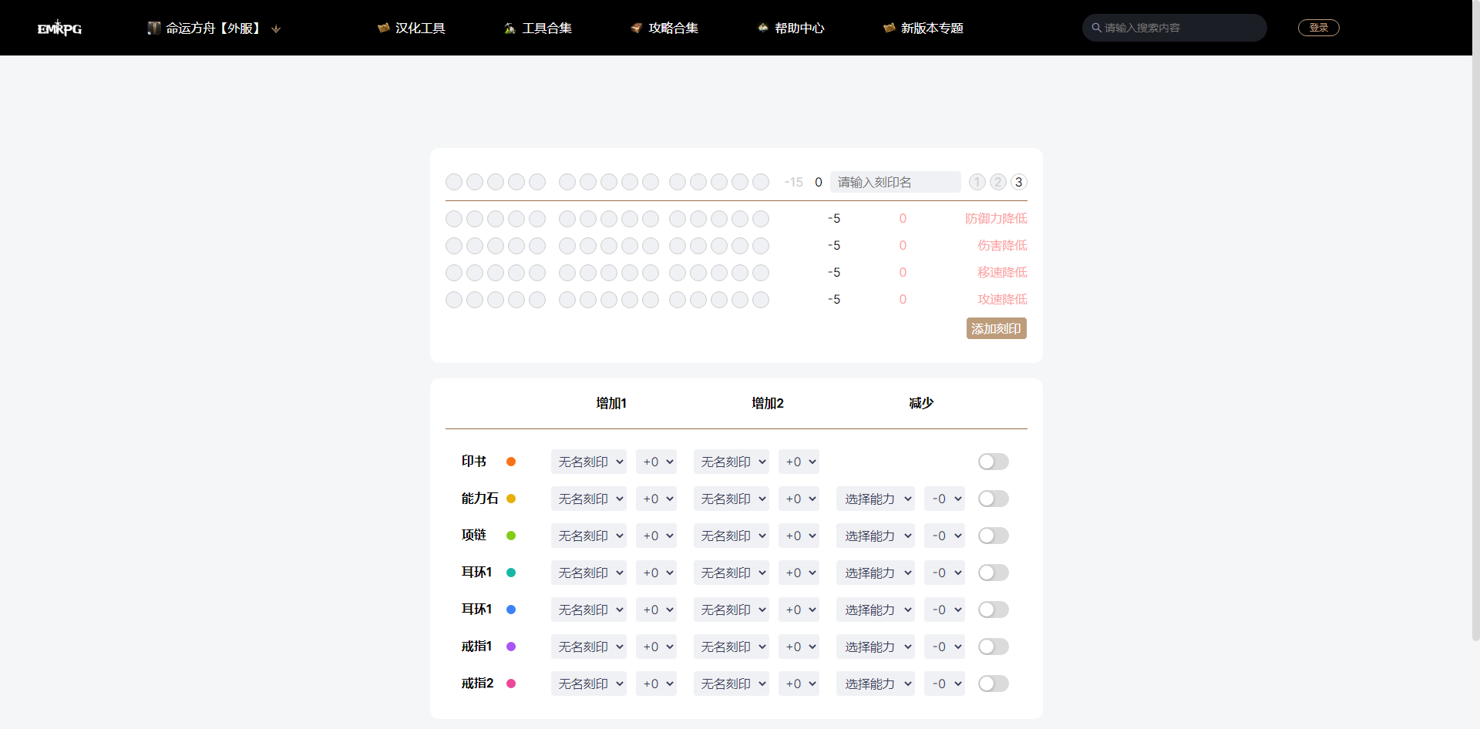
Task: Open 戒指2 增加2 +0 value dropdown
Action: click(x=799, y=684)
